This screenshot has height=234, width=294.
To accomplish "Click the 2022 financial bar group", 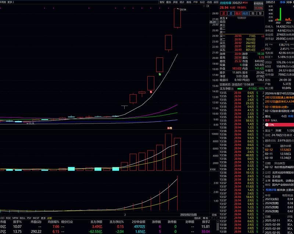I will (278, 14).
